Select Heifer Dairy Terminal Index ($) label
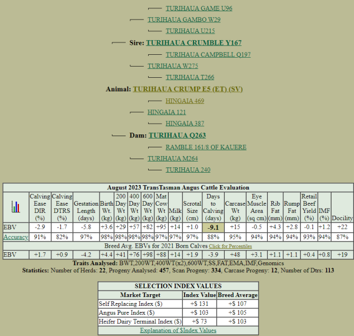 (140, 322)
